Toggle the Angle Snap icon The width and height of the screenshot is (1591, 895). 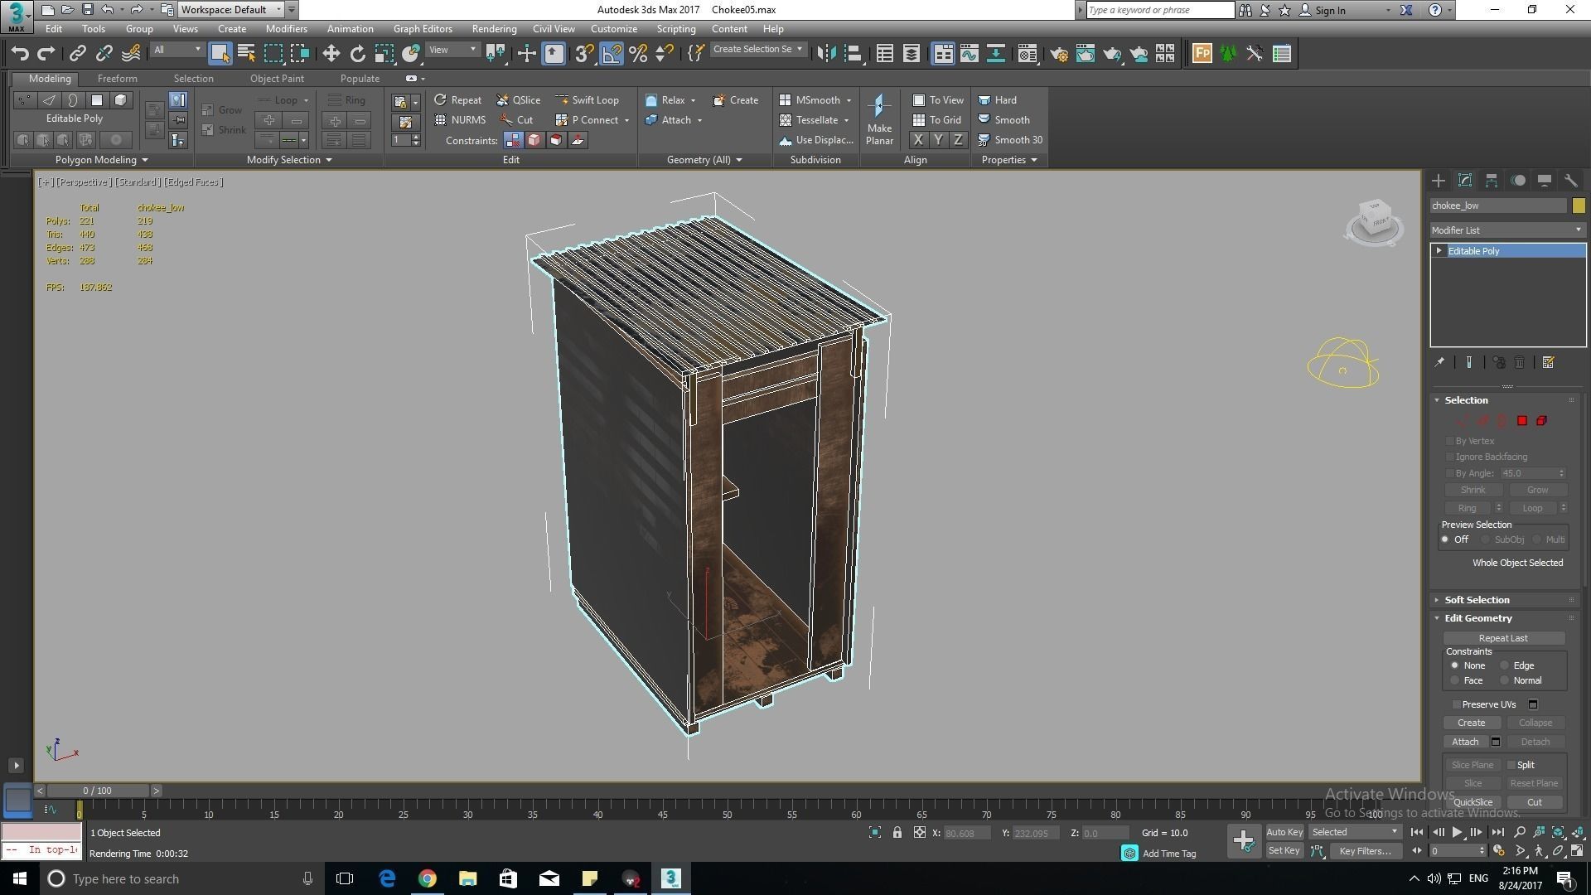point(611,54)
